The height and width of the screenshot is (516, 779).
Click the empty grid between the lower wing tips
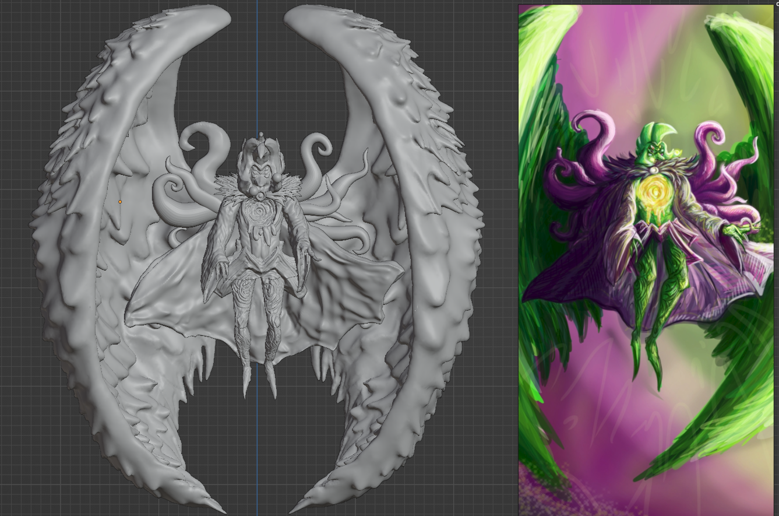[x=257, y=466]
